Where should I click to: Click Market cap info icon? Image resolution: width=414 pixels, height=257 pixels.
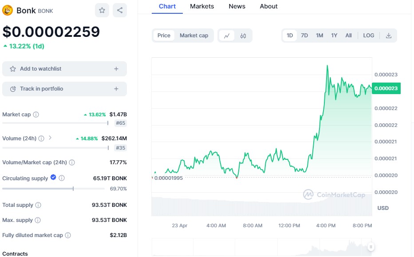[x=36, y=115]
